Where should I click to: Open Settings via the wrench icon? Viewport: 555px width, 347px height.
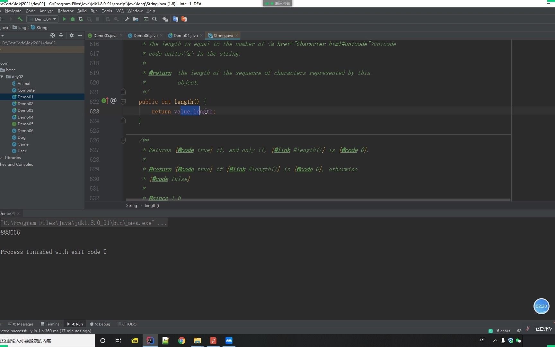[127, 19]
